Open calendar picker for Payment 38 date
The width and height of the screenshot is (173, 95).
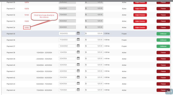tap(78, 52)
